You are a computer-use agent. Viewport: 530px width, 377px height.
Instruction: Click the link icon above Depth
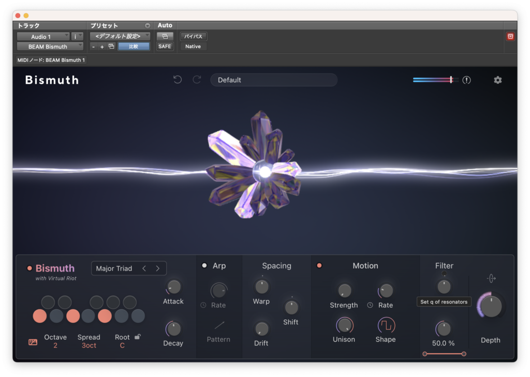(x=491, y=278)
